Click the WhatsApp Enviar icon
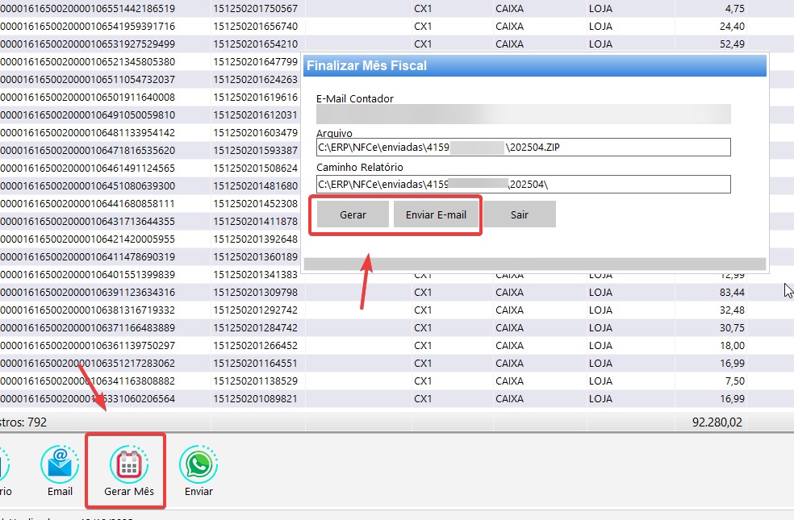Screen dimensions: 794x520 [x=198, y=466]
